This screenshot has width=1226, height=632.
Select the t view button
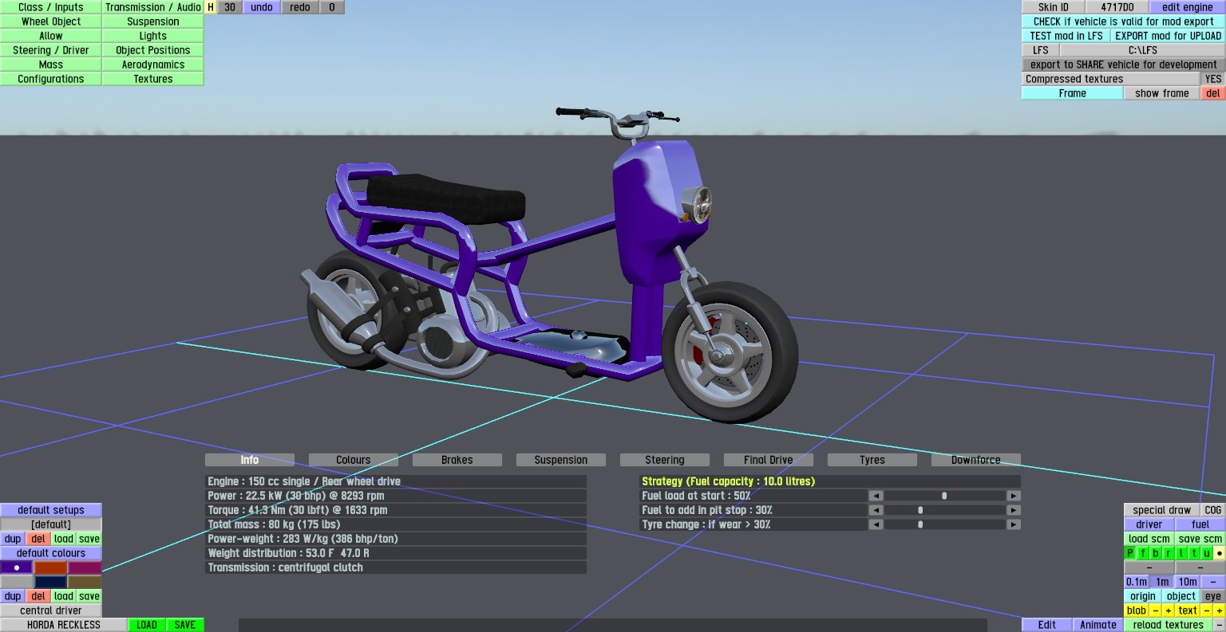coord(1194,553)
